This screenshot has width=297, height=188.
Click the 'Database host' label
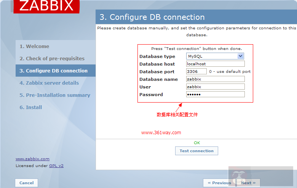tap(157, 64)
